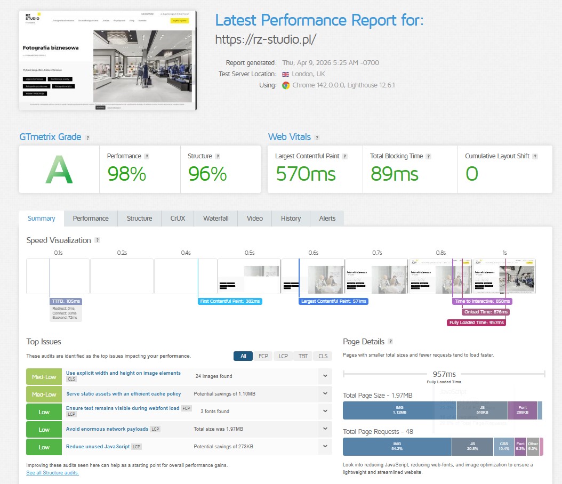Click the Chrome browser icon beside version info
The height and width of the screenshot is (484, 562).
285,85
